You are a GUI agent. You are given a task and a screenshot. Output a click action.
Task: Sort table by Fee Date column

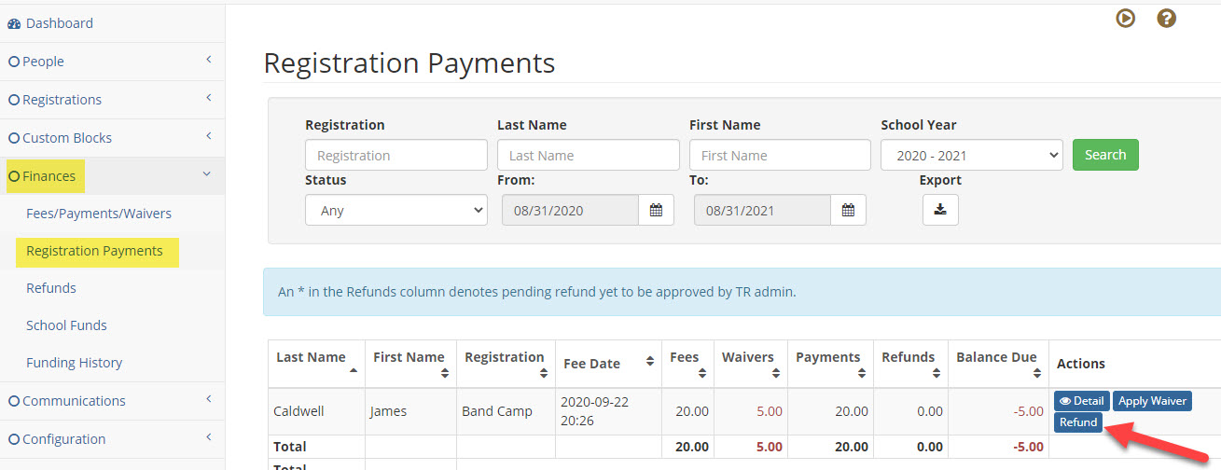click(x=608, y=364)
